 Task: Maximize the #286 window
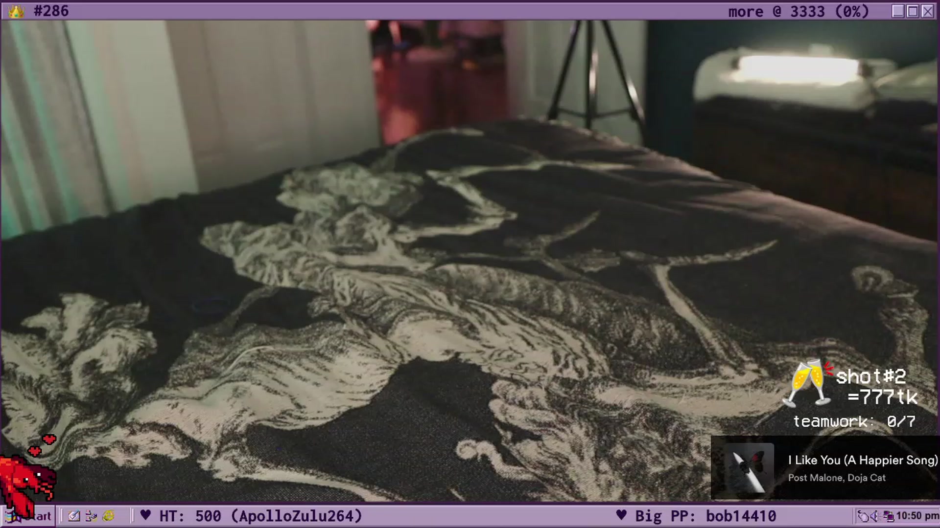913,11
